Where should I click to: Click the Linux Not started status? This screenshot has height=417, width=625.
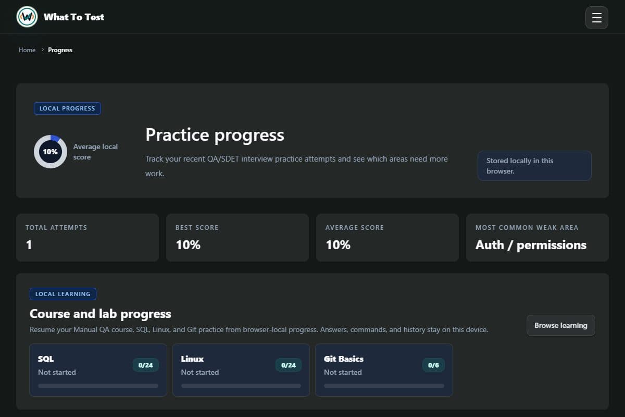point(200,372)
